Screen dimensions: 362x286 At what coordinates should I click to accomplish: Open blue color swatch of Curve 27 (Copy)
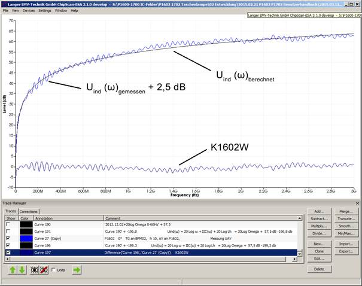tap(26, 239)
